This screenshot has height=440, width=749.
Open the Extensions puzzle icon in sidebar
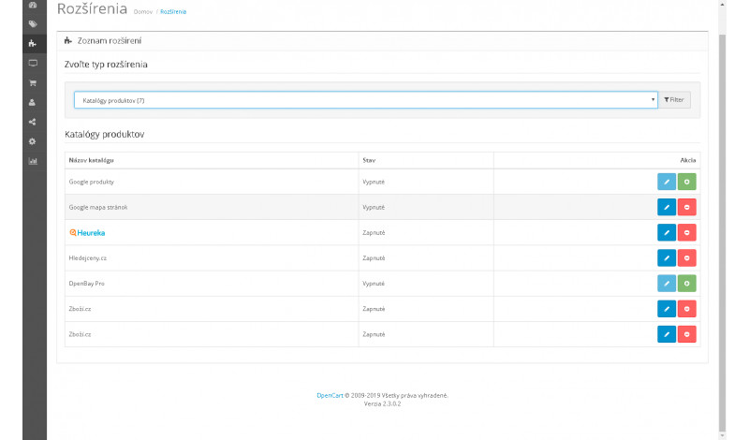[33, 43]
